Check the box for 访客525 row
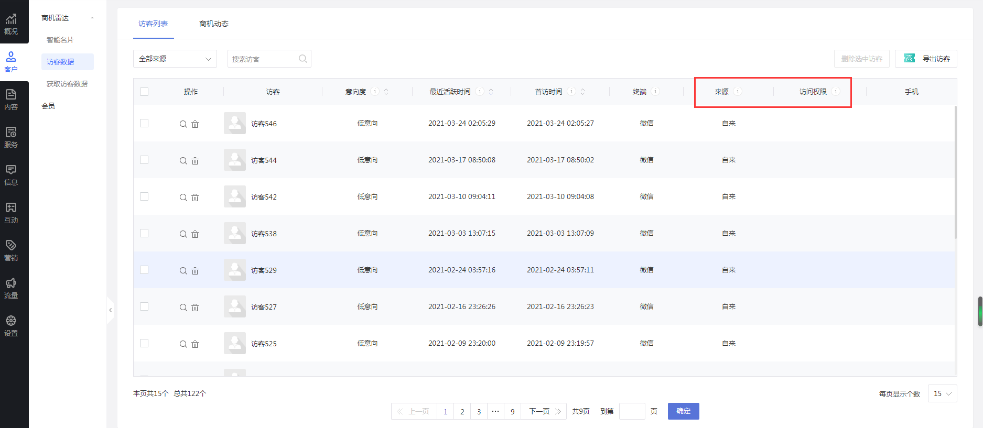 click(x=144, y=343)
